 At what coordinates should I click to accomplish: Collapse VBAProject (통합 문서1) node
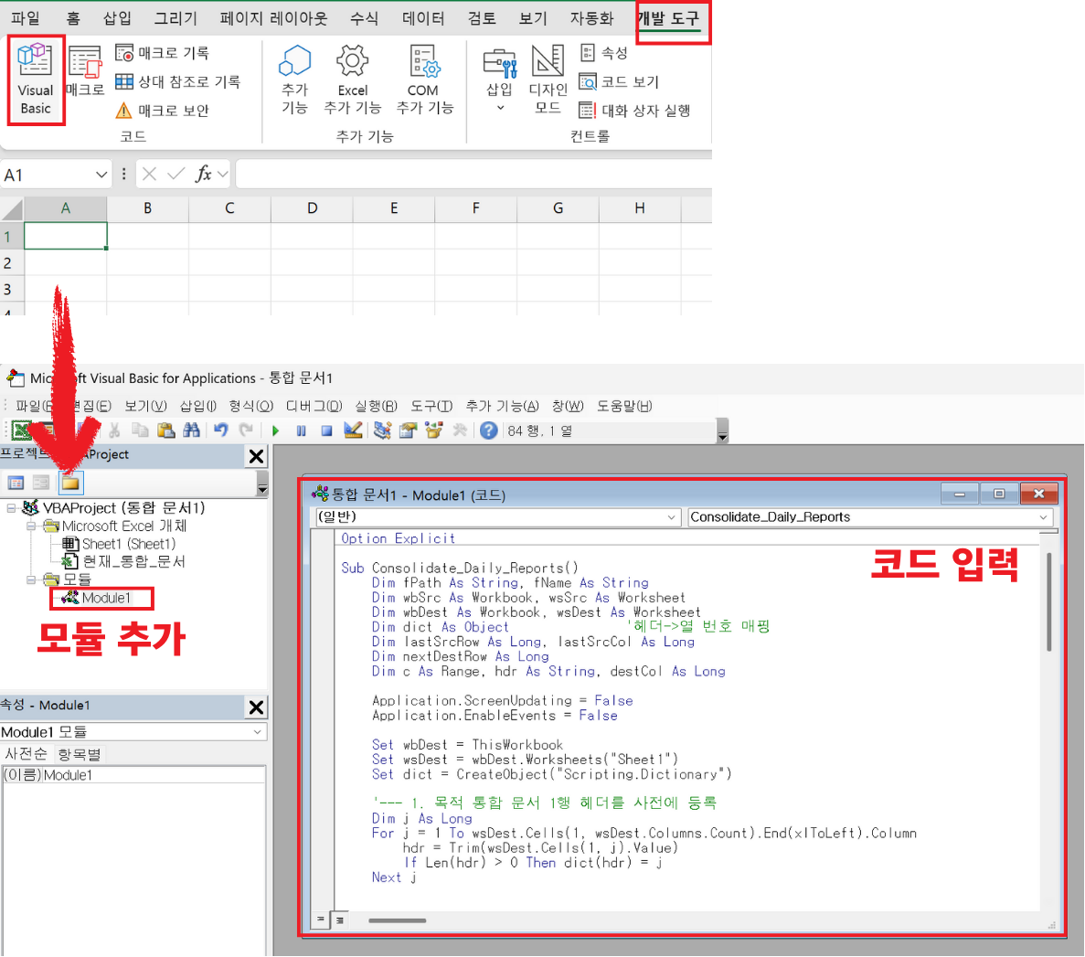11,508
